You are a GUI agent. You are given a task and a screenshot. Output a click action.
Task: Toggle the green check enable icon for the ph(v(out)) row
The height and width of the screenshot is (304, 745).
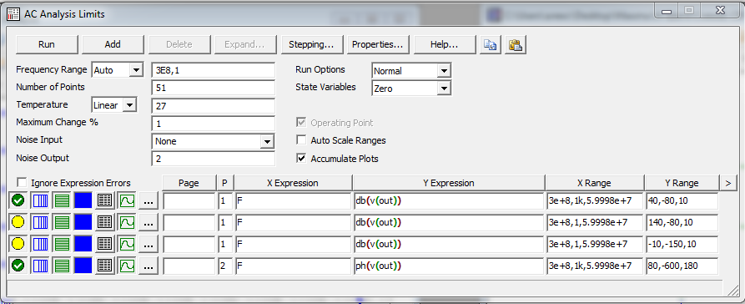pyautogui.click(x=18, y=266)
